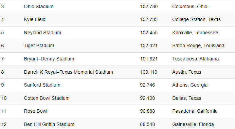Select Cotton Bowl Stadium row name
This screenshot has height=129, width=235.
coord(47,98)
